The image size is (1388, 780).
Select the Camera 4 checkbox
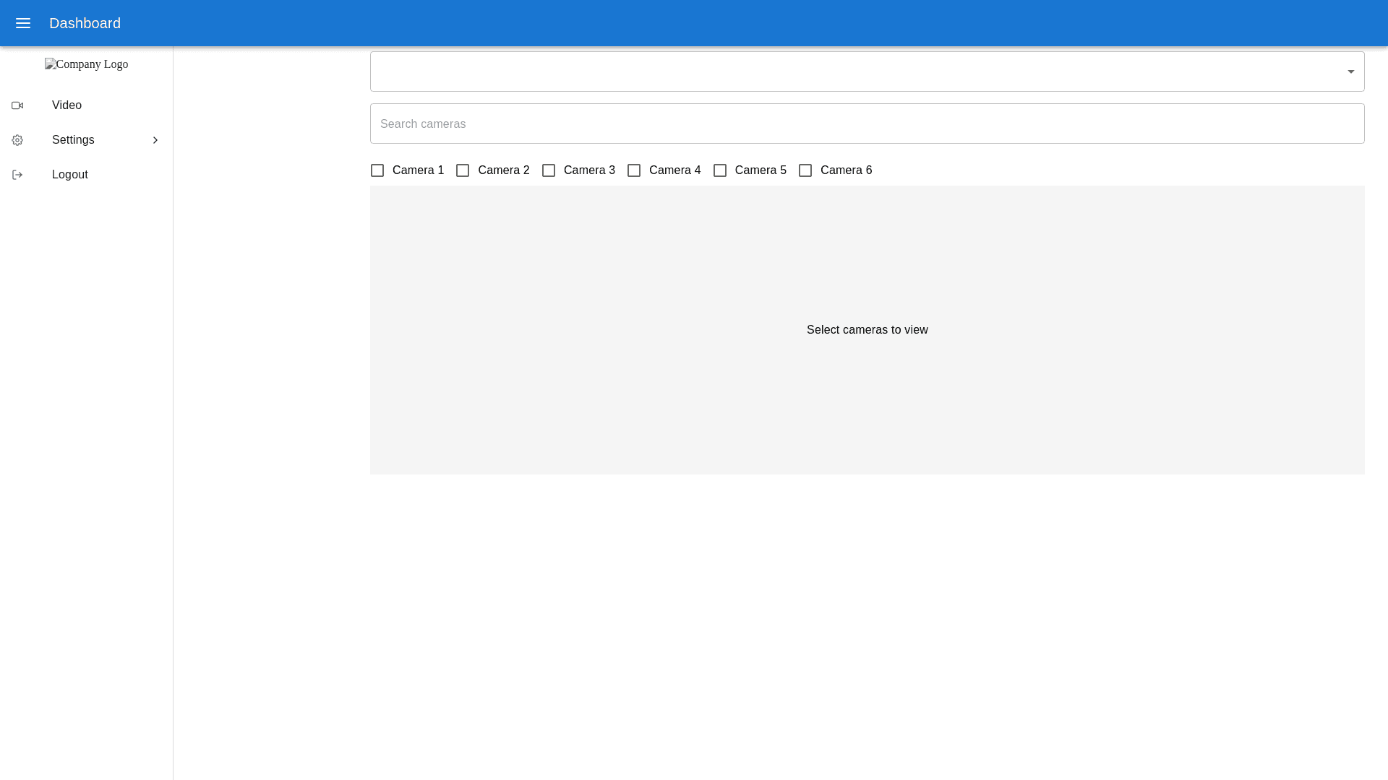(634, 170)
